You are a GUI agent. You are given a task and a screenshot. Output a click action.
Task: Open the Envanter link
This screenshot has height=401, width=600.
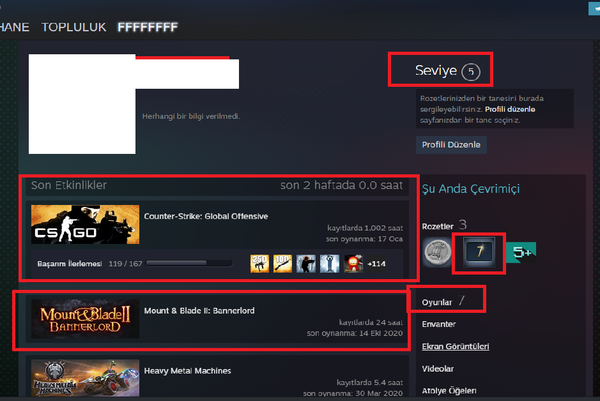tap(439, 324)
